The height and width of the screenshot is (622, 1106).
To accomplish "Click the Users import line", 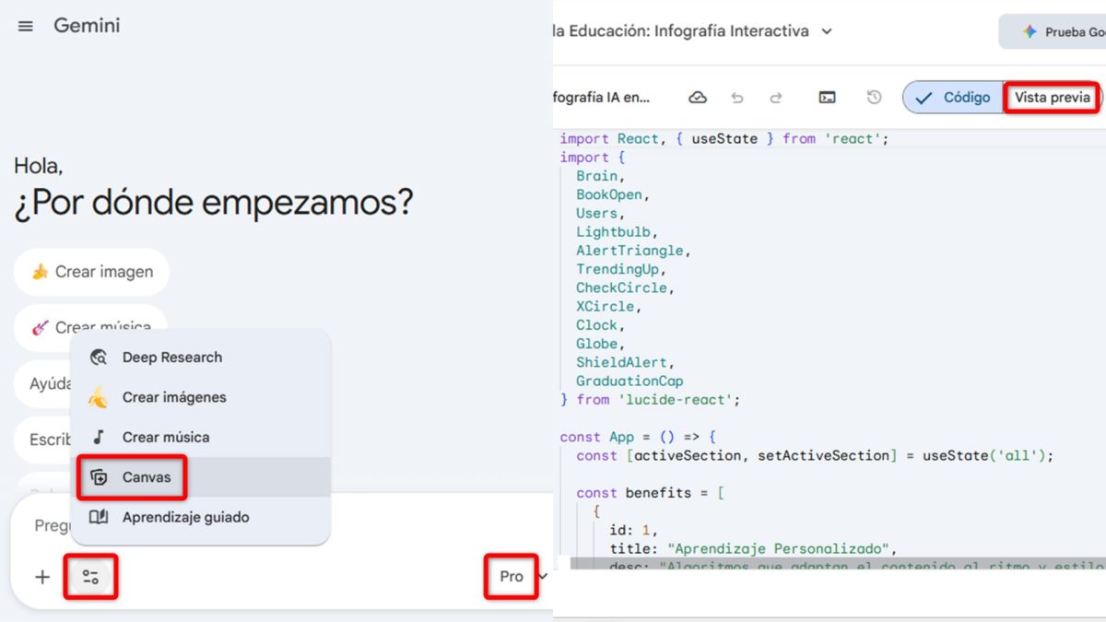I will tap(601, 213).
